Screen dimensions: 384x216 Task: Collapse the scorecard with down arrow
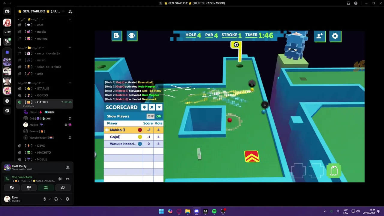pyautogui.click(x=159, y=107)
